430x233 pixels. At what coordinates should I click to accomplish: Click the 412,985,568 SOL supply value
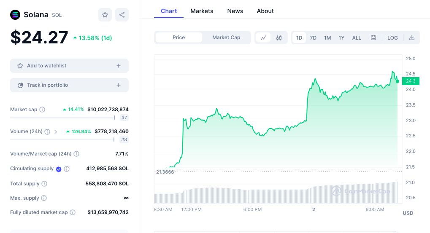(x=108, y=169)
